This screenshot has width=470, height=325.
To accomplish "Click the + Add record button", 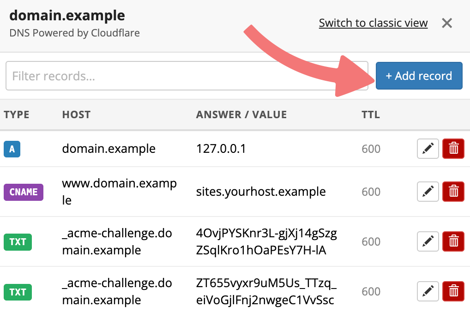I will [x=419, y=76].
